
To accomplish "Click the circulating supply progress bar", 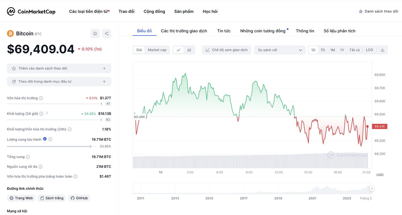I will point(52,146).
